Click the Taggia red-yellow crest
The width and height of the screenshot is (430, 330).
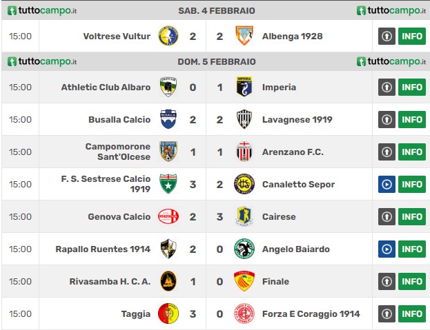[168, 313]
